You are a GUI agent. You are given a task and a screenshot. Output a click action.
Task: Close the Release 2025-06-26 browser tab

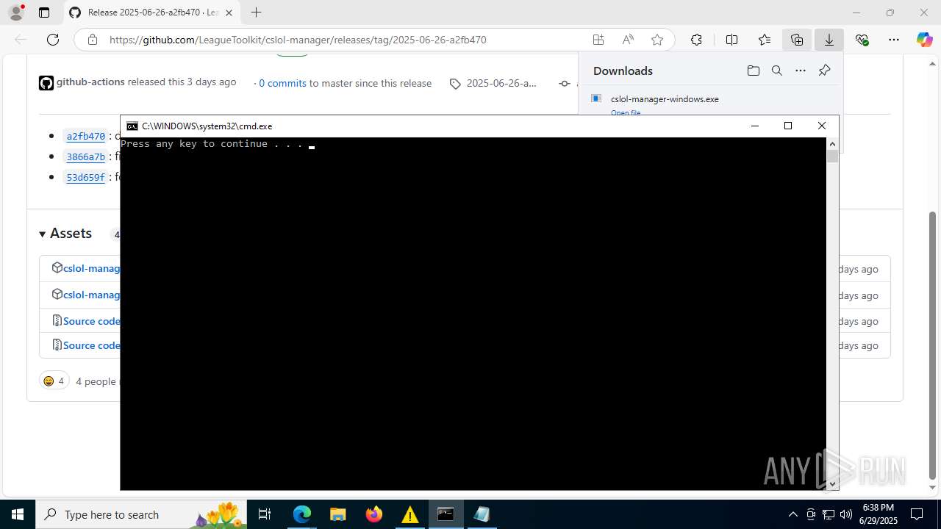point(229,12)
